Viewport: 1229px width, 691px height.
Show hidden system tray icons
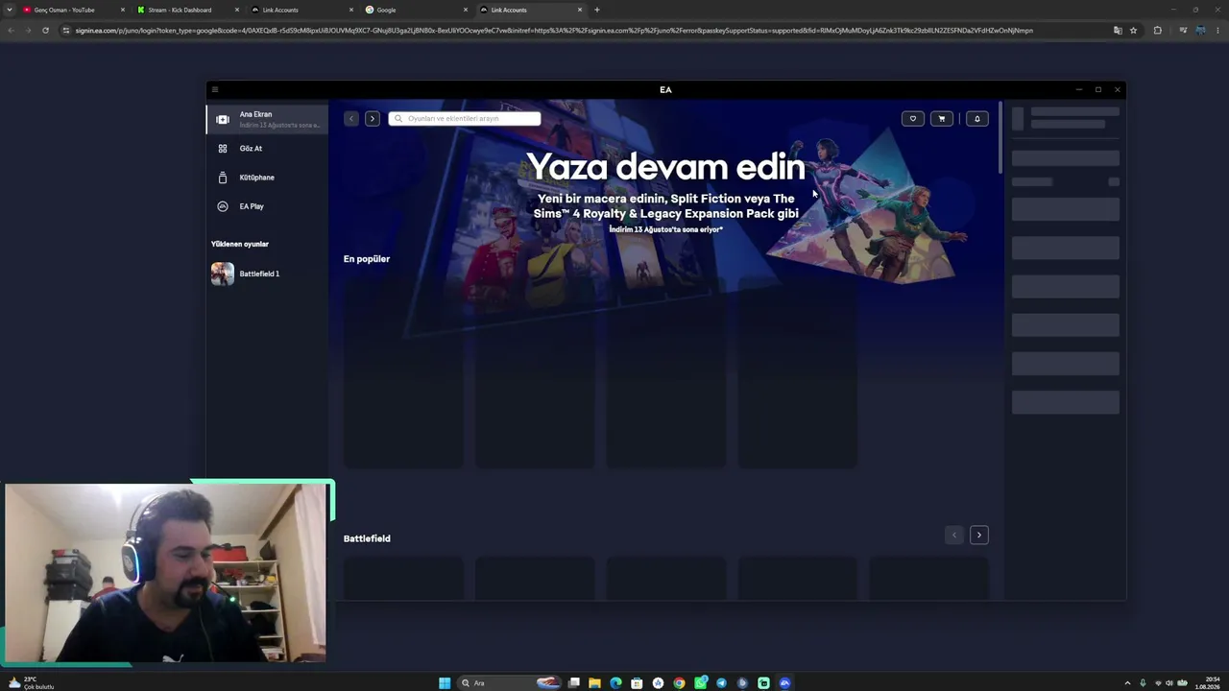(x=1127, y=683)
